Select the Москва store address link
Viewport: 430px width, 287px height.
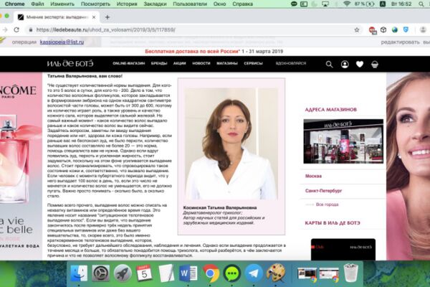313,176
